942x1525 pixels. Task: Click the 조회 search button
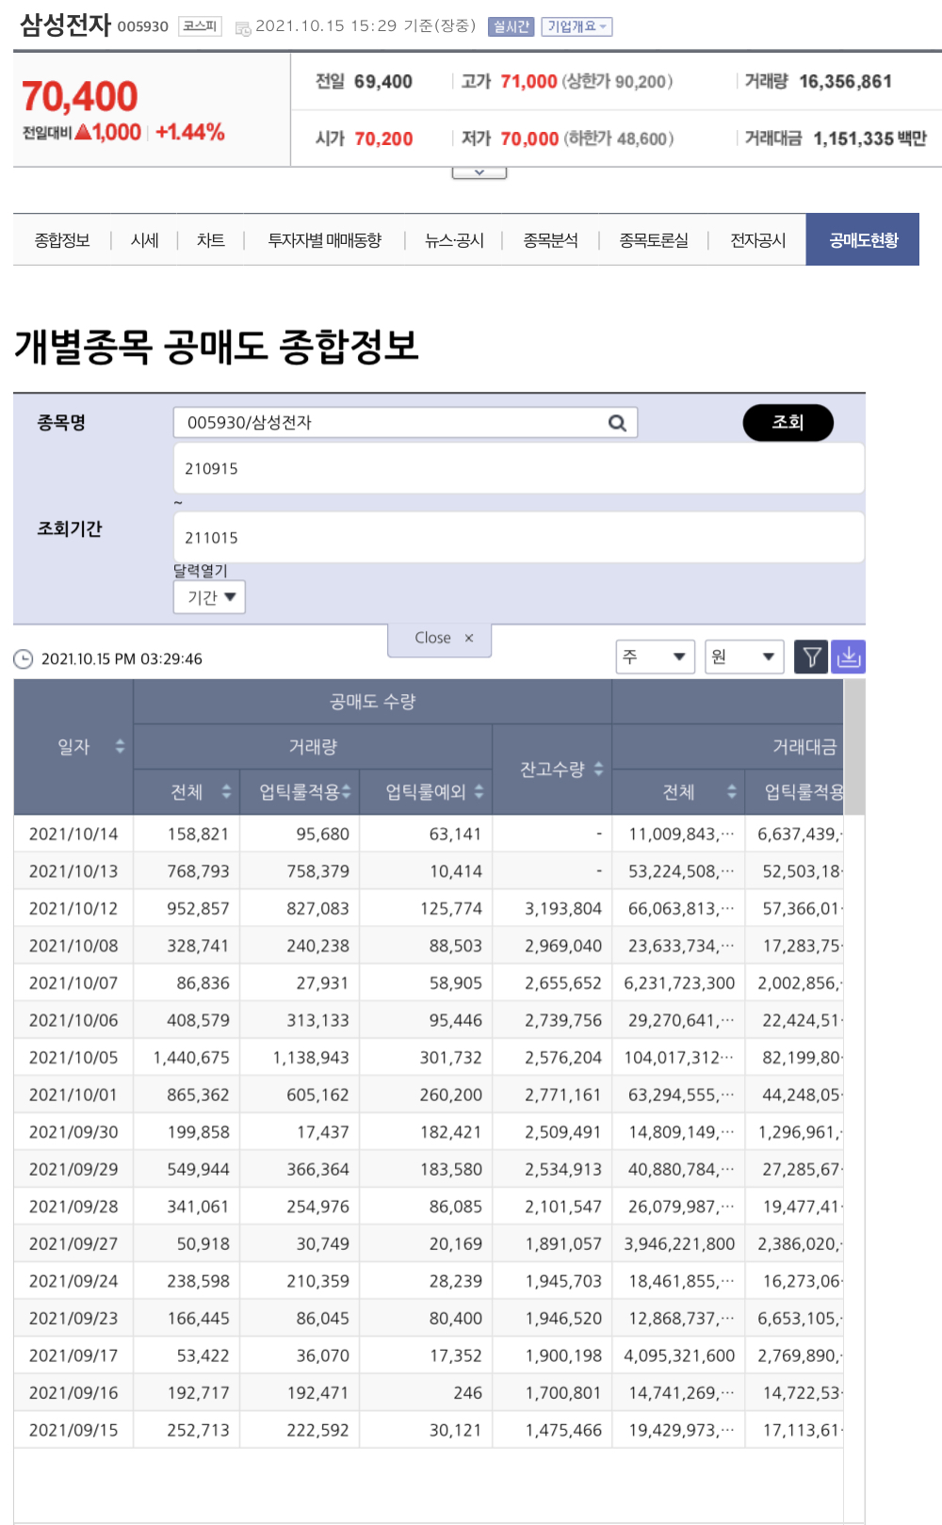(x=788, y=423)
